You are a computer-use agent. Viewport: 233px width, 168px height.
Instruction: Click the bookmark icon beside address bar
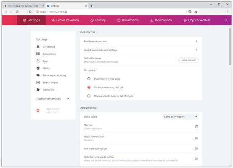click(30, 12)
